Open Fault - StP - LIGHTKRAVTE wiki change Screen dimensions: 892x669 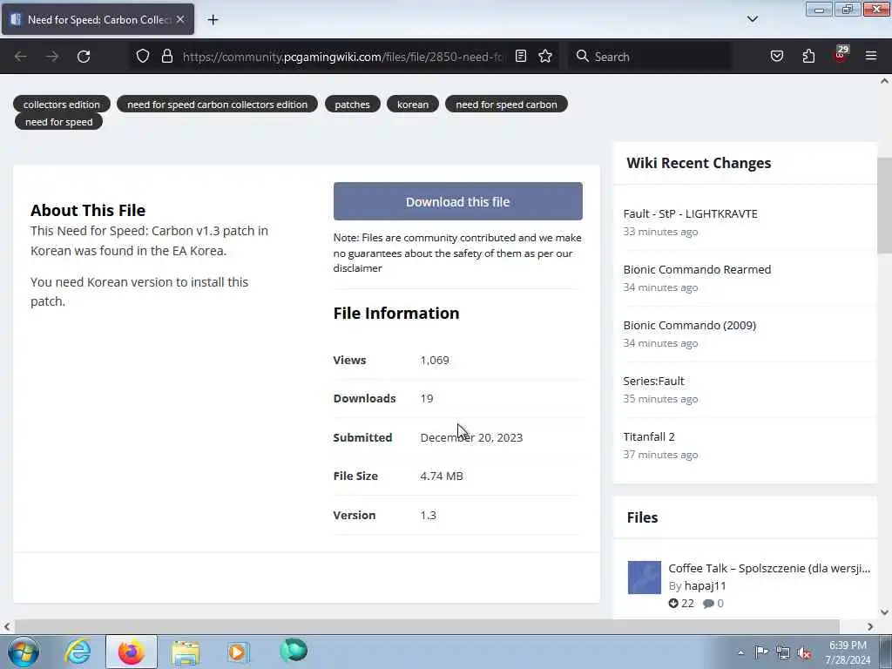point(690,213)
